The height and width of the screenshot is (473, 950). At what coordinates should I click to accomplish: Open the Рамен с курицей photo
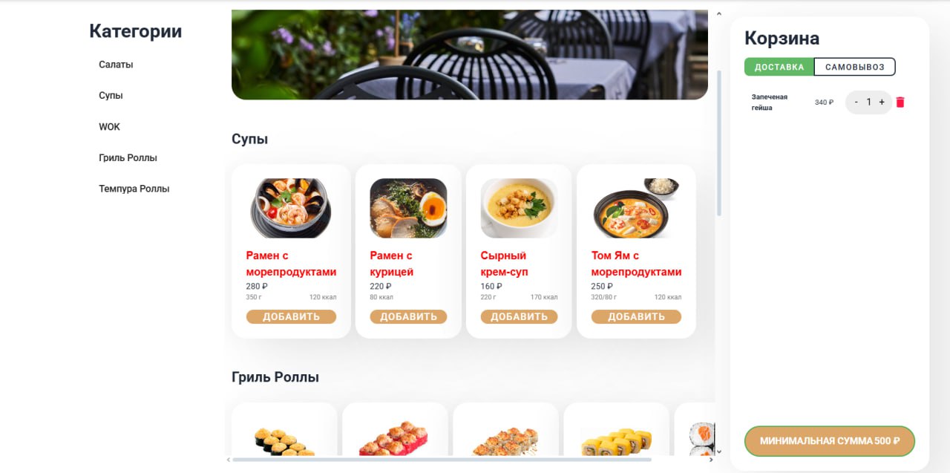point(408,208)
